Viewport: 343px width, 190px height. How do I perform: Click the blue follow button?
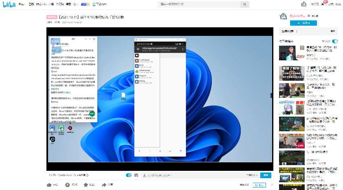pos(307,23)
